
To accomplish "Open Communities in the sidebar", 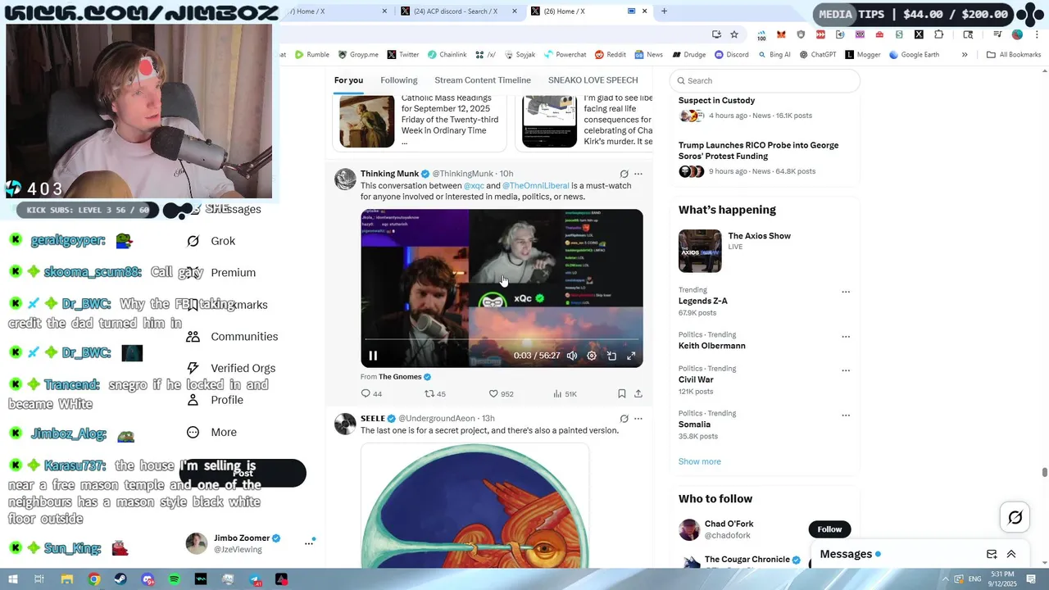I will [x=232, y=337].
